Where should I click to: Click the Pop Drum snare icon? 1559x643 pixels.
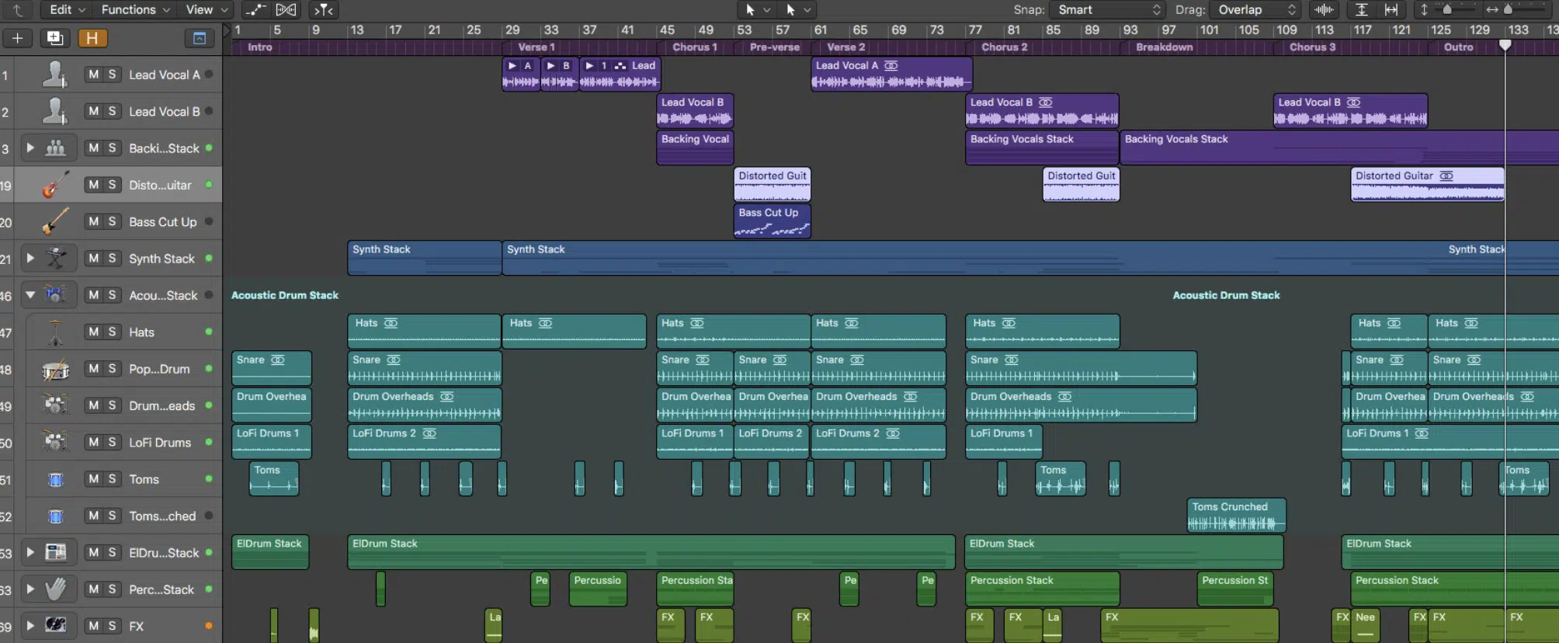[55, 369]
